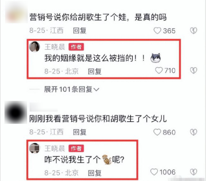Image resolution: width=206 pixels, height=181 pixels.
Task: Dislike the 710-like reply using broken heart
Action: [194, 70]
